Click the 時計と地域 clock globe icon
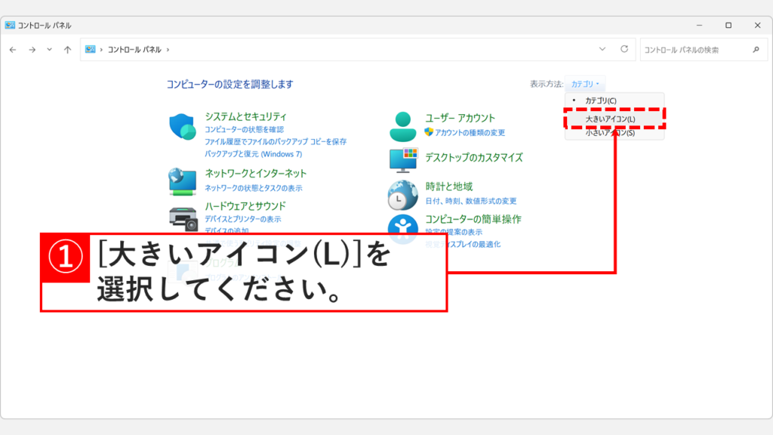Image resolution: width=773 pixels, height=435 pixels. 403,195
